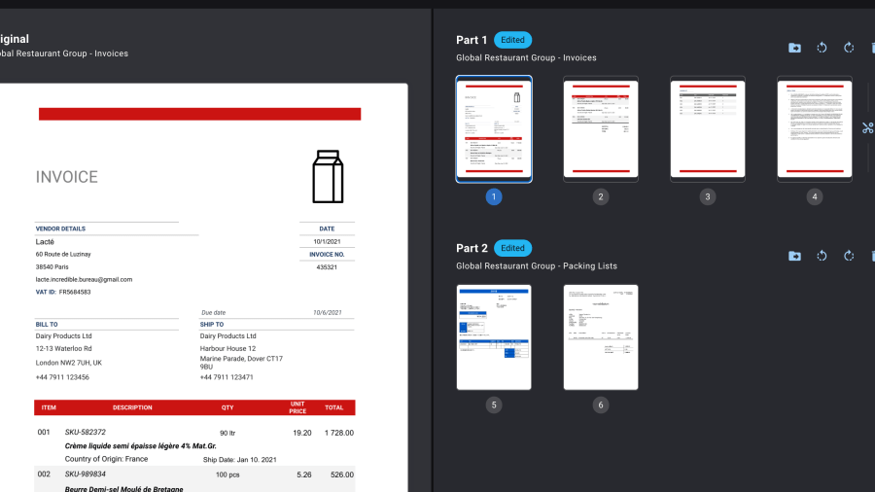Click the move-to-folder icon for Part 1
Screen dimensions: 875x492
pyautogui.click(x=794, y=48)
